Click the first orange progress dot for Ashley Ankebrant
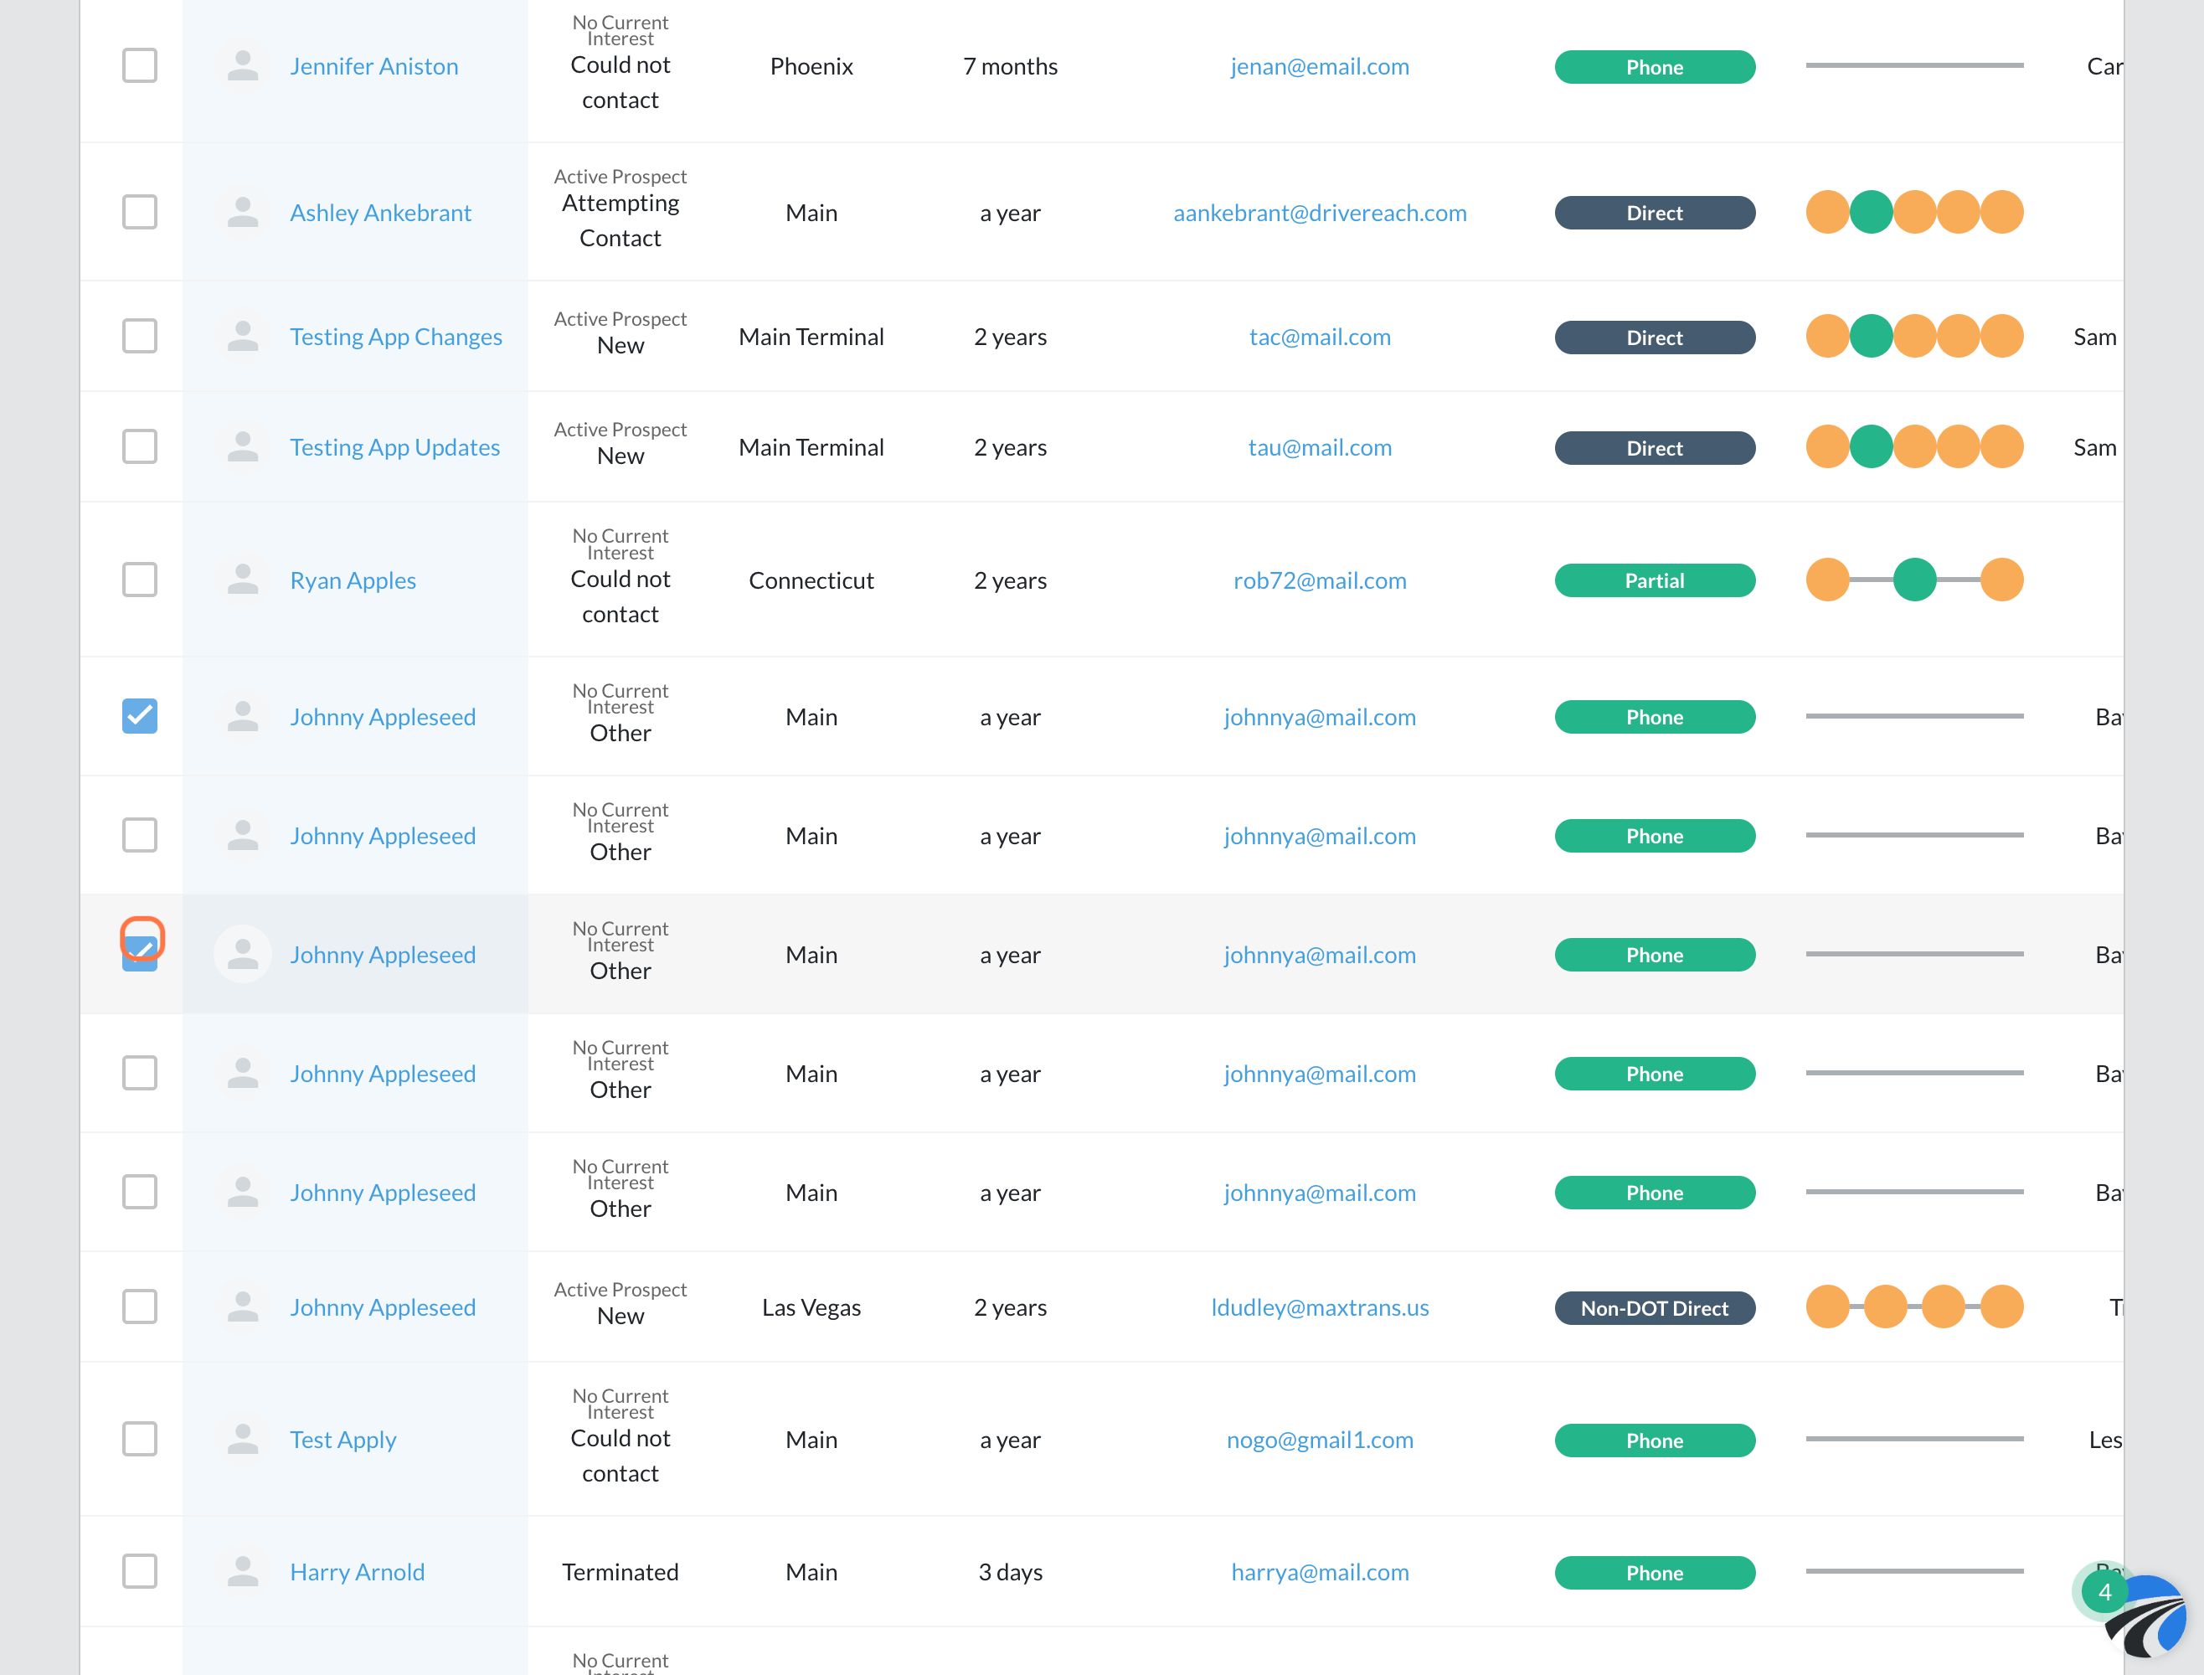This screenshot has width=2204, height=1675. click(1826, 211)
